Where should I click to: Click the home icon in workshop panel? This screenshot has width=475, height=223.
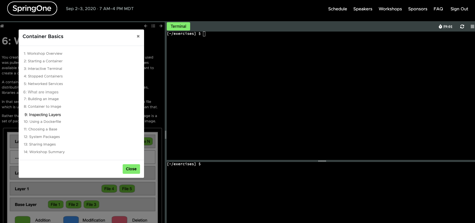click(x=2, y=26)
